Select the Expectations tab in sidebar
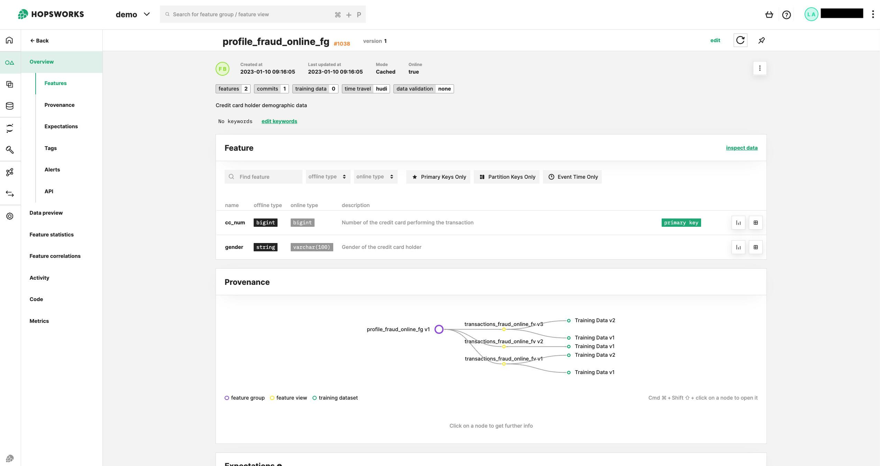This screenshot has height=466, width=880. coord(61,126)
